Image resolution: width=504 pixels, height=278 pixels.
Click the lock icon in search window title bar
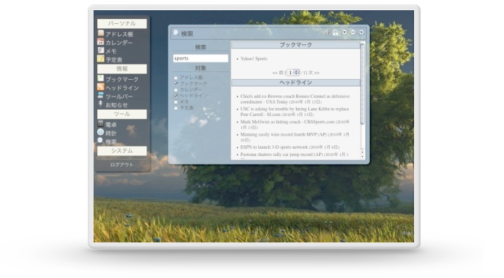[x=335, y=33]
